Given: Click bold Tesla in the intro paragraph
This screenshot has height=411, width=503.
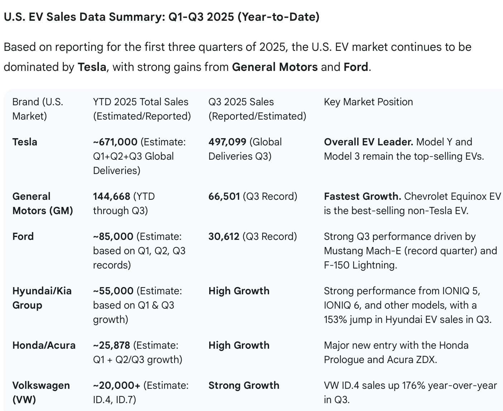Looking at the screenshot, I should [92, 67].
